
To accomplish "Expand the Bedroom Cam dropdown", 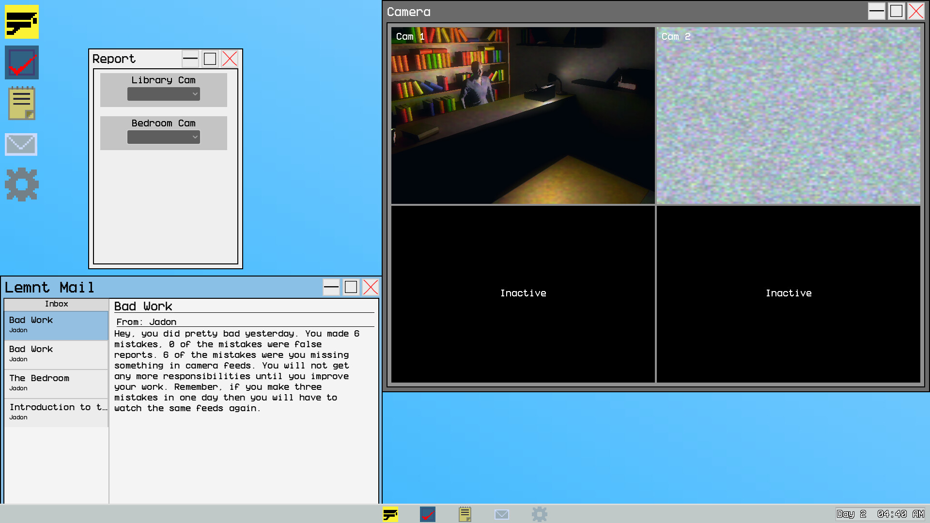I will pos(164,137).
